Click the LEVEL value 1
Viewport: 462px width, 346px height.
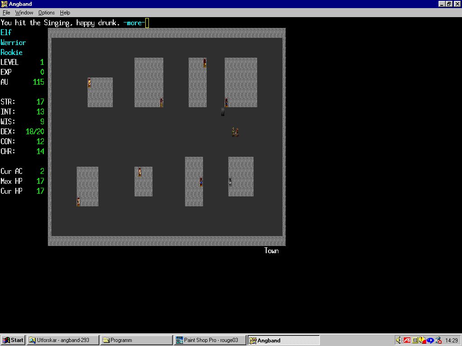[42, 62]
